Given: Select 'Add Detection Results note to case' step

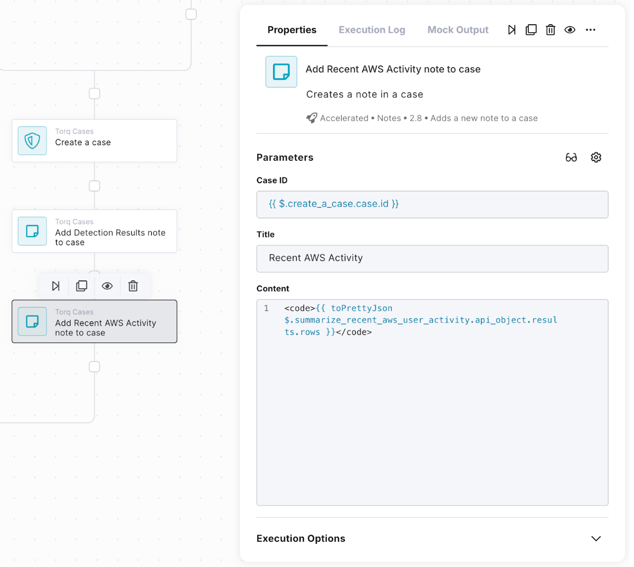Looking at the screenshot, I should point(95,231).
